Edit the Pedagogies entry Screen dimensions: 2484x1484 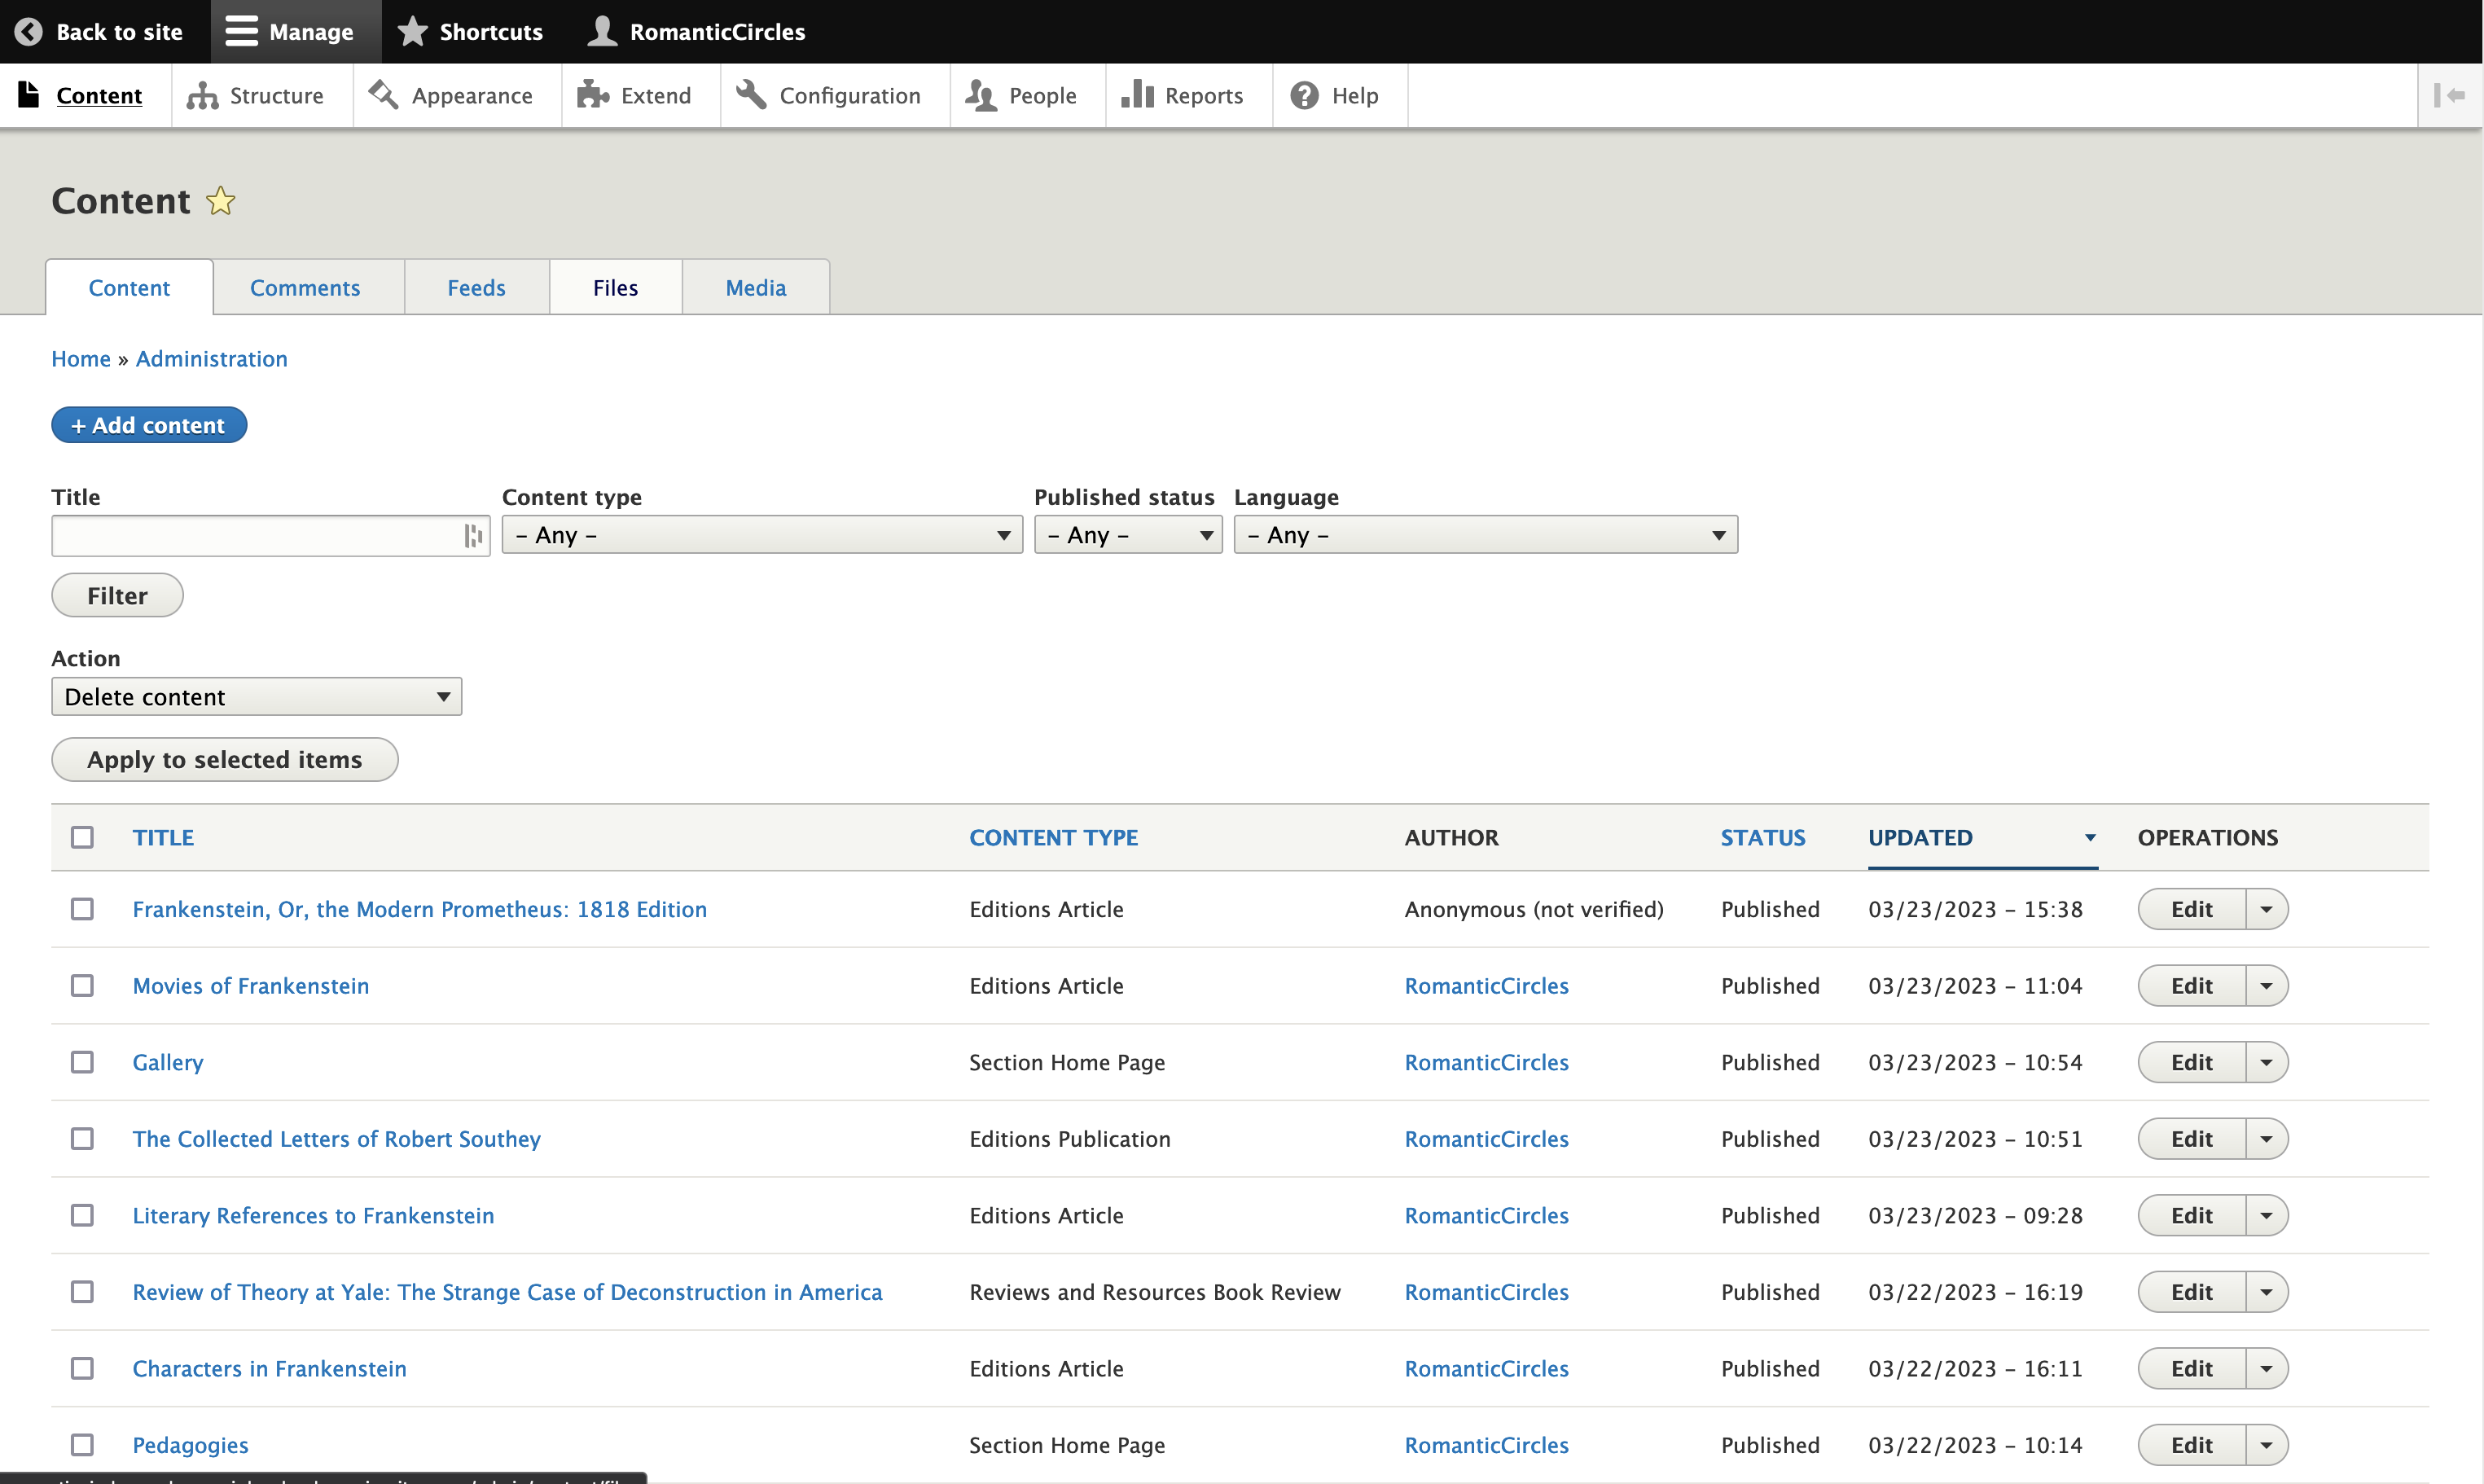pos(2191,1445)
